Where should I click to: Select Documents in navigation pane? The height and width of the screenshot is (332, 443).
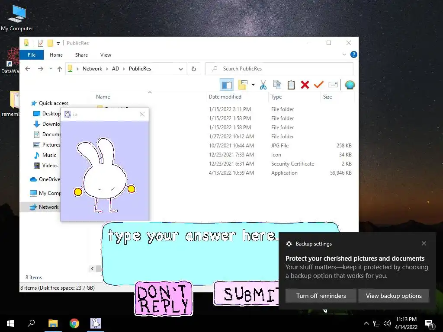(47, 134)
